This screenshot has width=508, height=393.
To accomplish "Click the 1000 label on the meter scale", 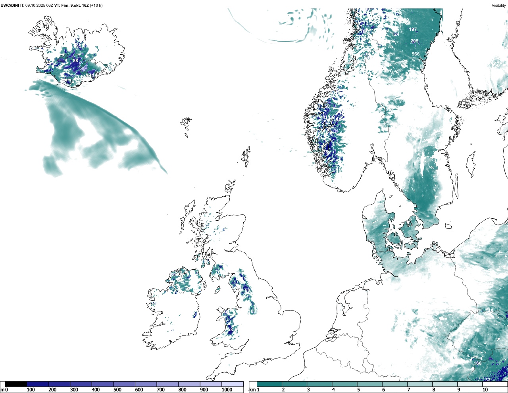I will tap(227, 390).
